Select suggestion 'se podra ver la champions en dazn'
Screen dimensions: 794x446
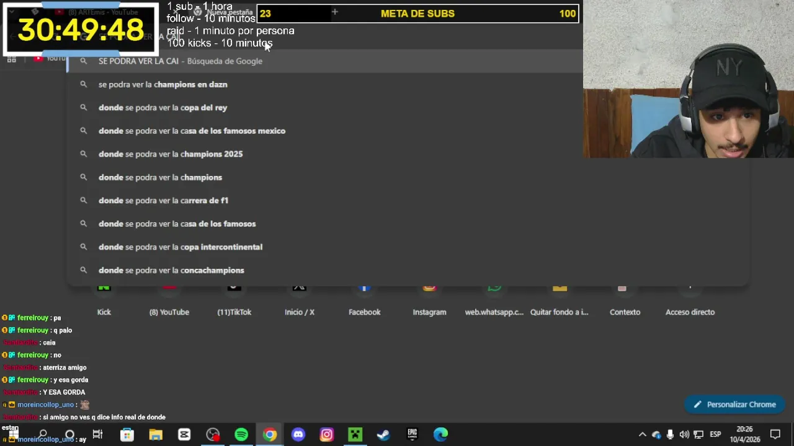click(408, 84)
